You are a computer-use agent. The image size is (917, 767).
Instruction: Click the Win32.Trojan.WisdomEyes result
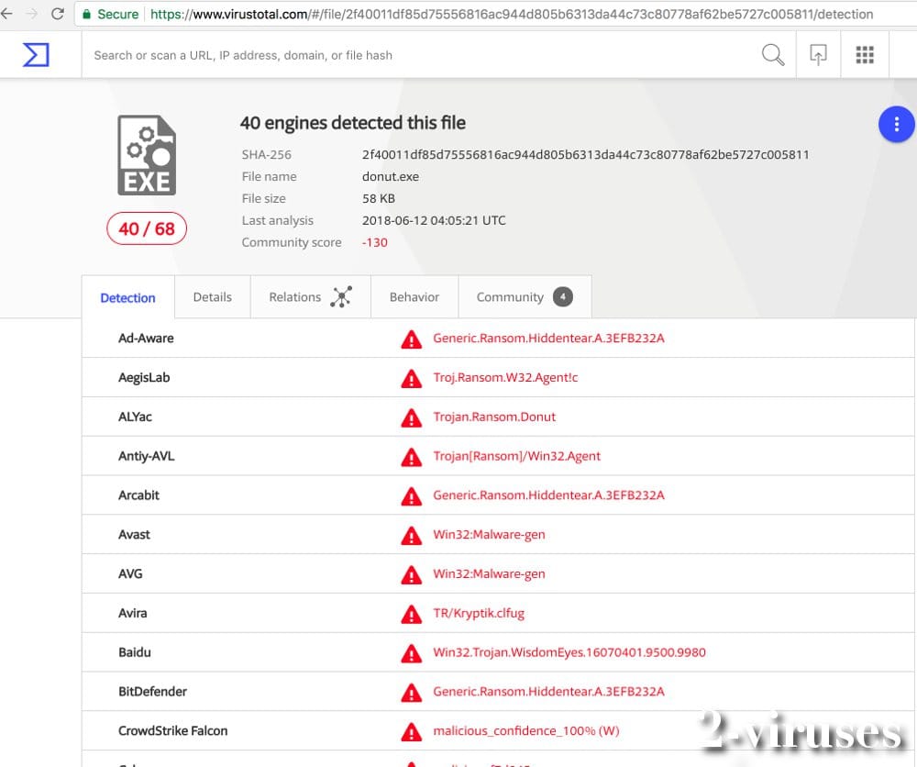(569, 651)
